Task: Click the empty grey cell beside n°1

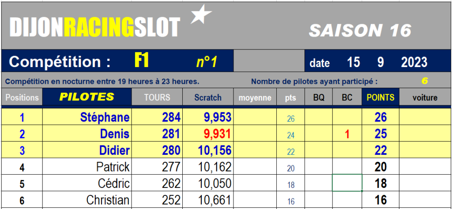Action: pyautogui.click(x=269, y=61)
